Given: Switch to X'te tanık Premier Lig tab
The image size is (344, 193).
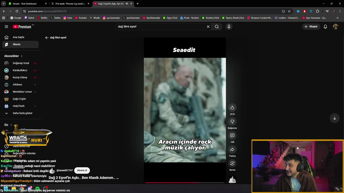Looking at the screenshot, I should click(x=70, y=4).
